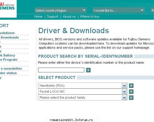Click the romaniainedit.3xforum.ro text
The height and width of the screenshot is (122, 154).
point(71,120)
